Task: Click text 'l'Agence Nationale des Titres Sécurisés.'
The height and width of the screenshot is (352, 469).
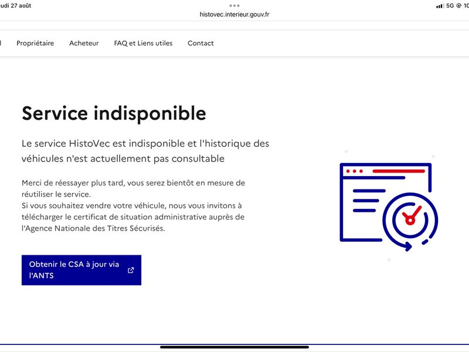Action: 93,228
